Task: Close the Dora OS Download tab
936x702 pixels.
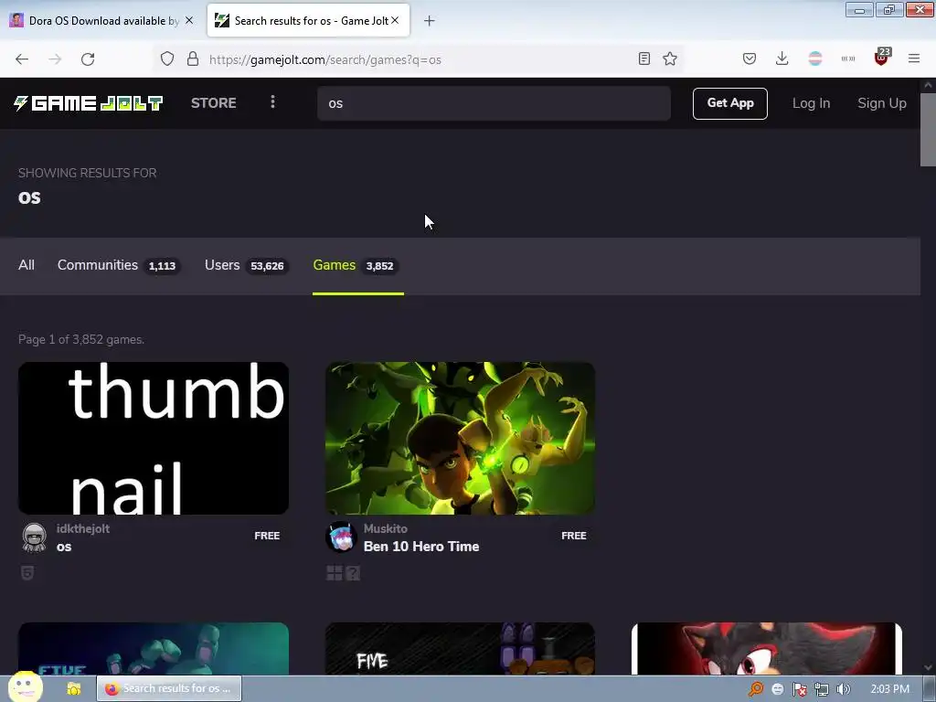Action: (189, 20)
